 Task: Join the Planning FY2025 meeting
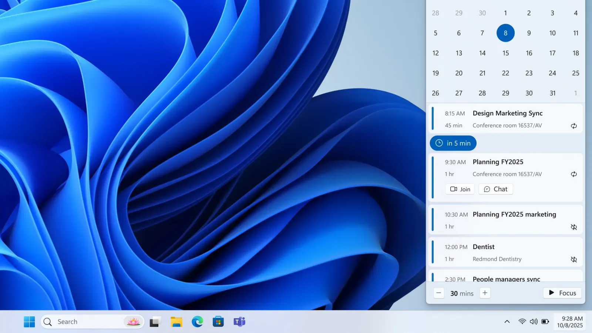click(x=460, y=189)
